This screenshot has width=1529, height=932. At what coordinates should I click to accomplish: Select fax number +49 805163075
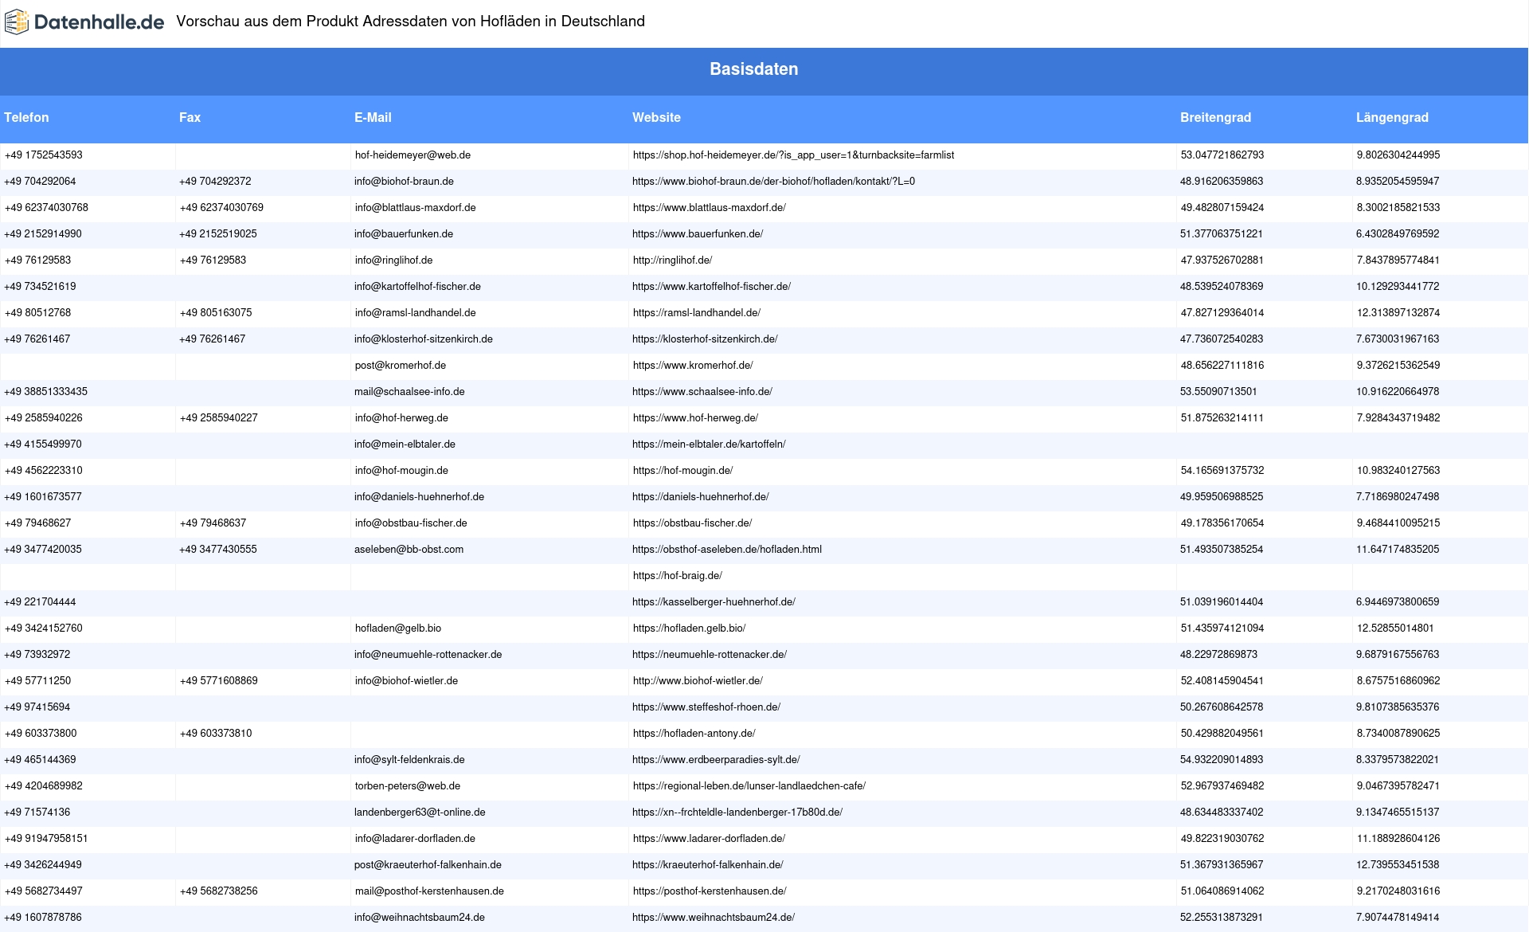[x=216, y=313]
